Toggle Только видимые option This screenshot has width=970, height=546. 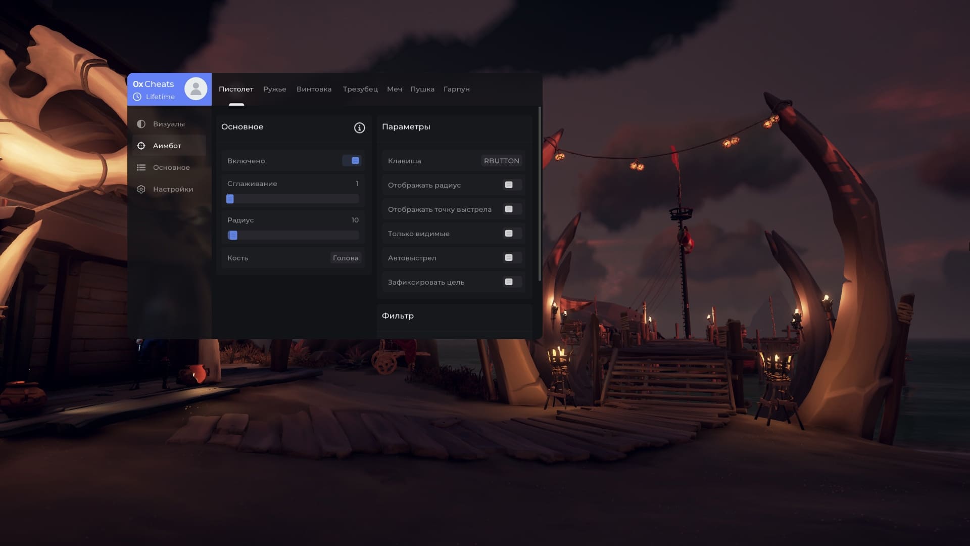pos(512,234)
